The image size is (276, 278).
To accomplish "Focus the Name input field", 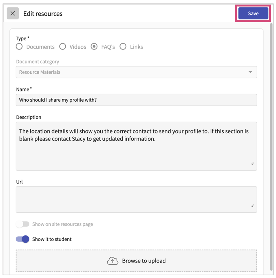I will point(136,100).
